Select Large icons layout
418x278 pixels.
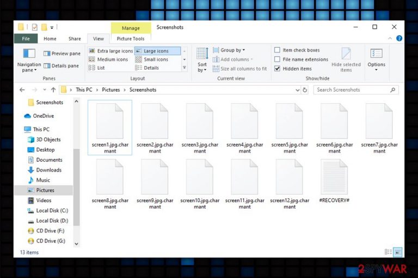pos(157,51)
